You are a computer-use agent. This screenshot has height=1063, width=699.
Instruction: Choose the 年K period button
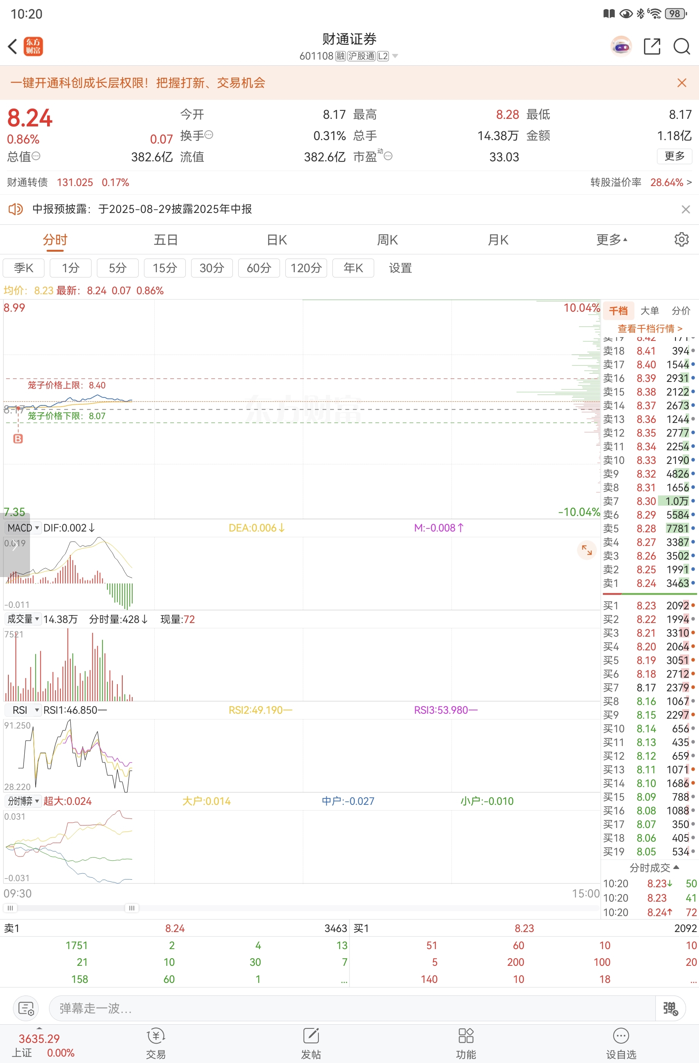353,268
